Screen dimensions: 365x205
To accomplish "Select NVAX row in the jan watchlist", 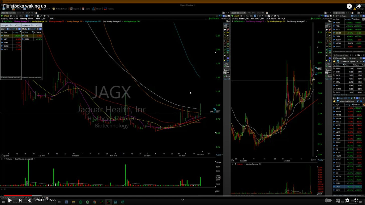I will coord(11,36).
